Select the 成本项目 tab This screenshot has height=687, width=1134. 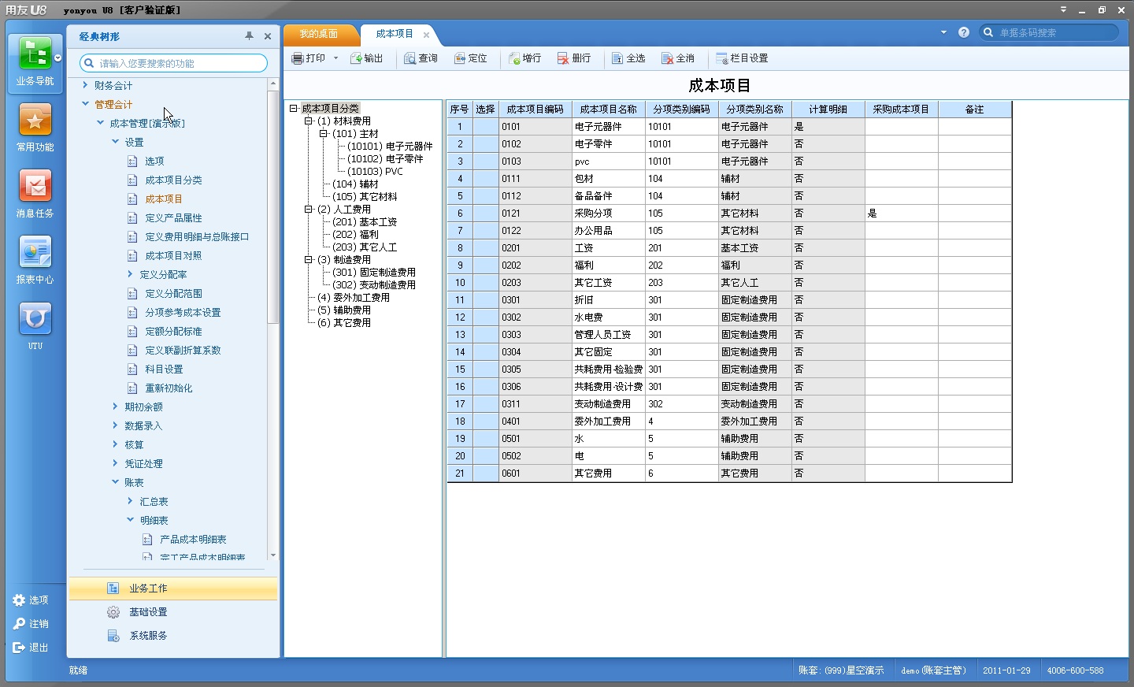(x=394, y=34)
